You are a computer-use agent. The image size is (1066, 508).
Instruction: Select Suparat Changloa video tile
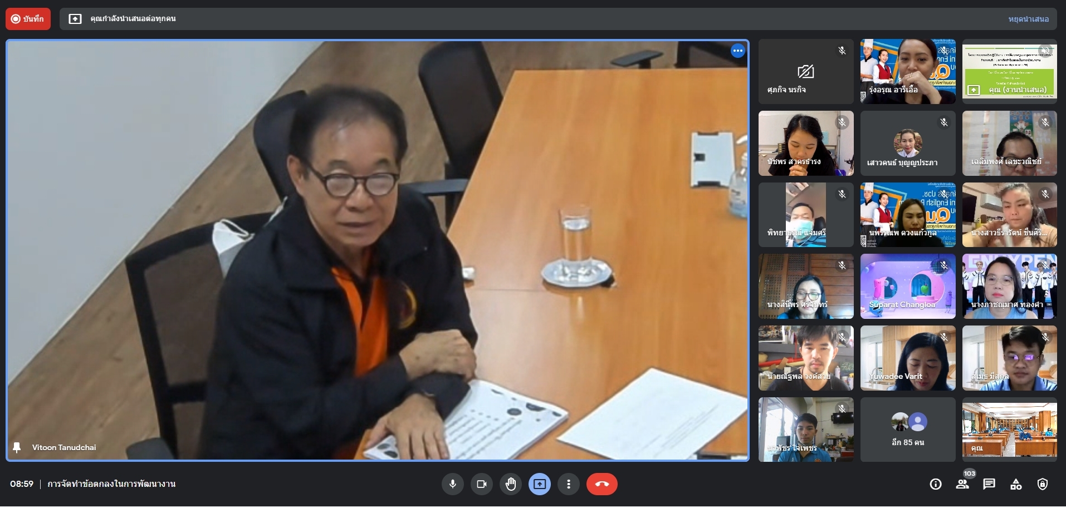click(908, 286)
